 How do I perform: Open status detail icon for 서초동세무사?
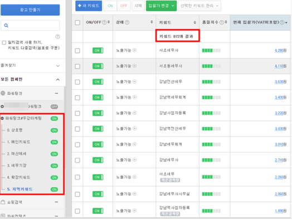(135, 66)
